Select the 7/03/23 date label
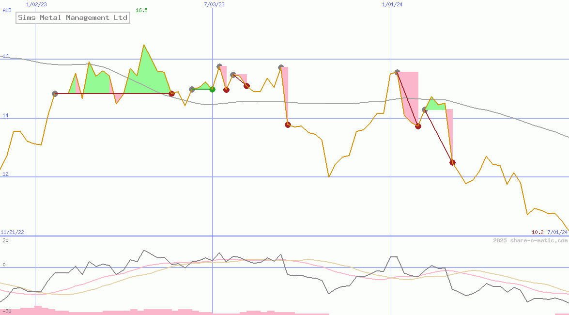 [214, 4]
